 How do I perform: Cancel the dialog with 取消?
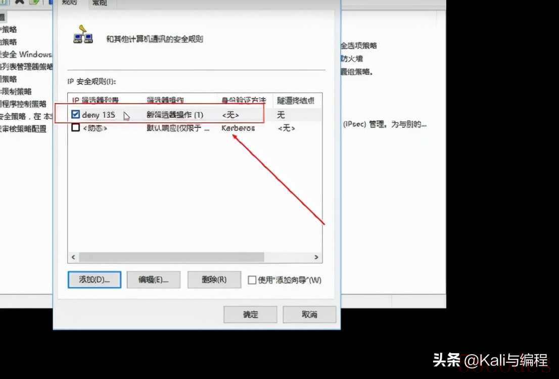point(309,314)
